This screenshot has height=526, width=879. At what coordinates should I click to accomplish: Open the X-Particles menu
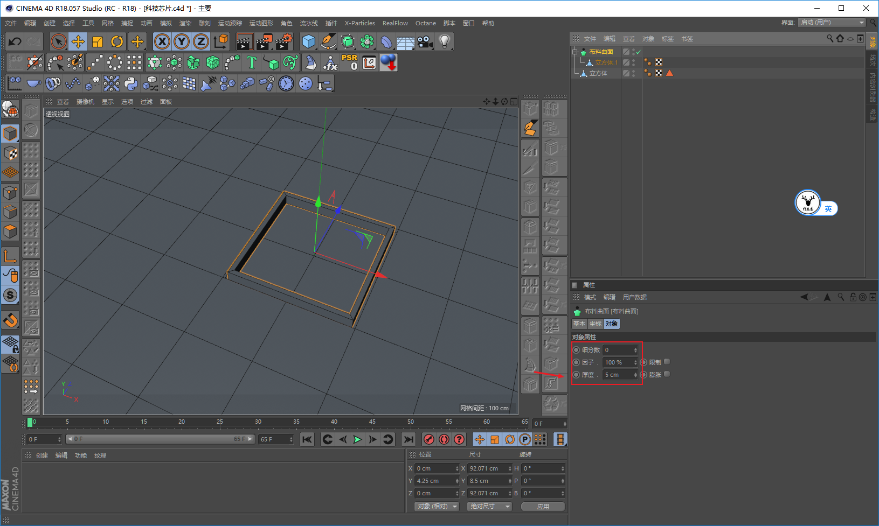coord(360,23)
